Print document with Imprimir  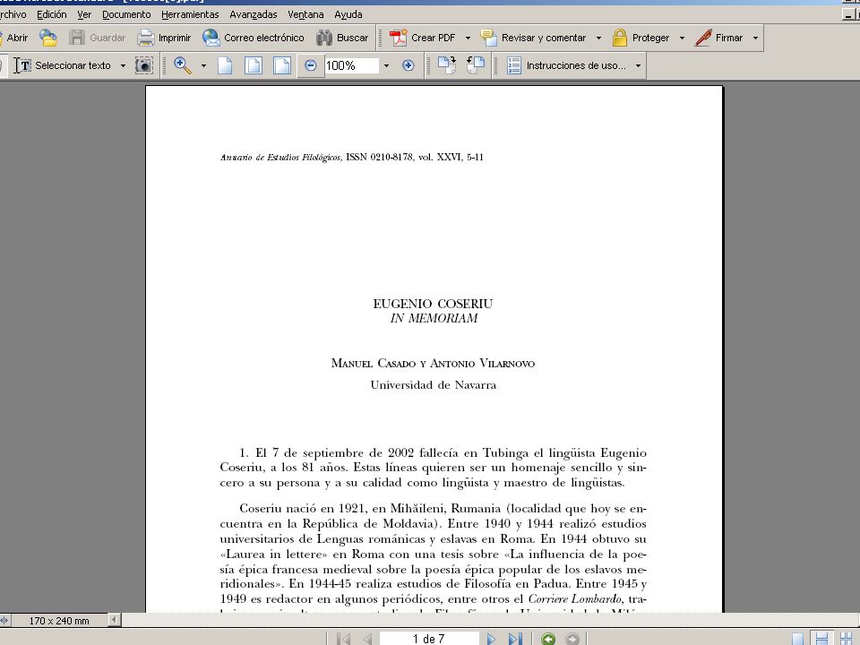[x=164, y=38]
